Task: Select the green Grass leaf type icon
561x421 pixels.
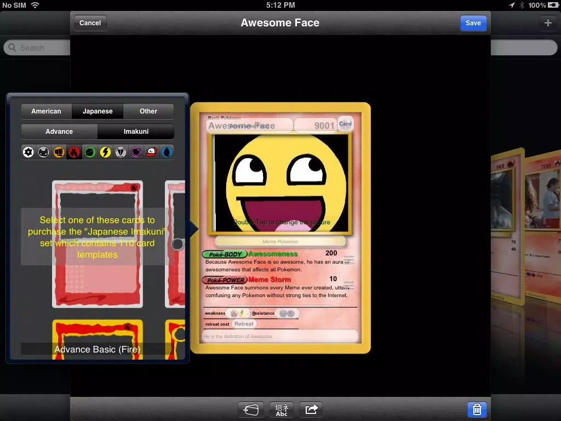Action: click(x=90, y=152)
